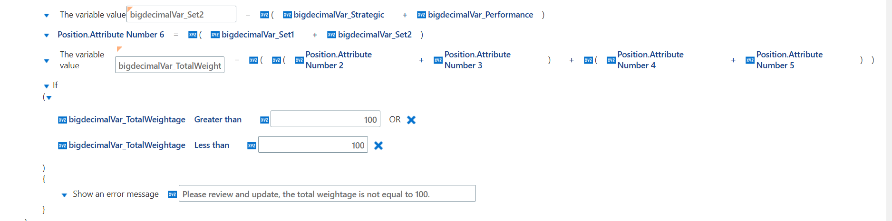
Task: Click xyz icon beside Position.Attribute Number 5
Action: click(750, 60)
